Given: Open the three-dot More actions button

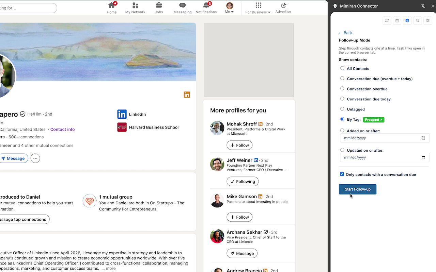Looking at the screenshot, I should (35, 158).
